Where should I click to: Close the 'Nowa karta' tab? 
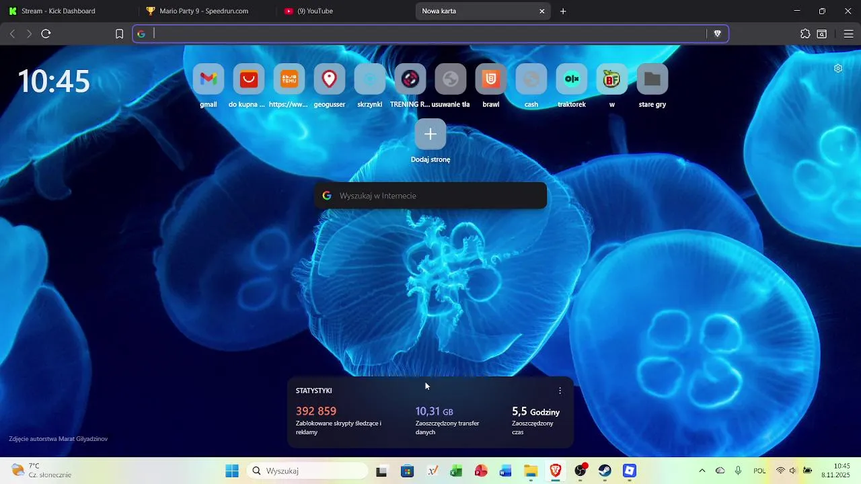click(x=542, y=11)
